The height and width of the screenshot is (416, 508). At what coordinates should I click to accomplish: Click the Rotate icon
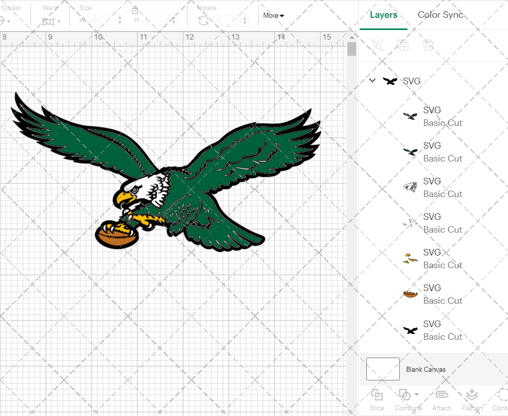[x=204, y=21]
